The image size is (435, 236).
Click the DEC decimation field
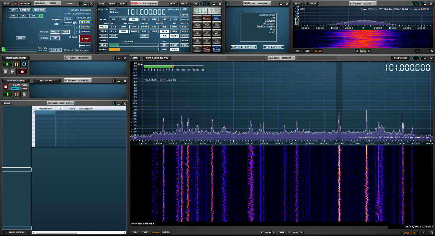[x=68, y=24]
